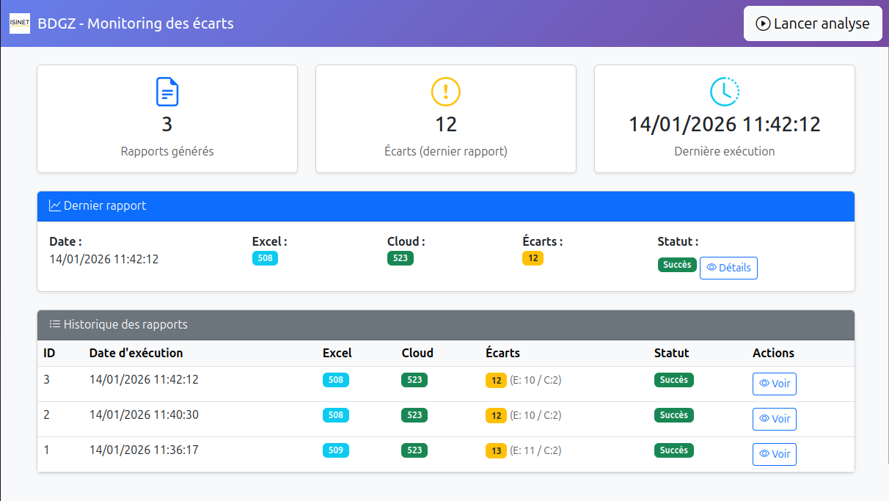
Task: Click the Statut column header in history table
Action: click(x=671, y=353)
